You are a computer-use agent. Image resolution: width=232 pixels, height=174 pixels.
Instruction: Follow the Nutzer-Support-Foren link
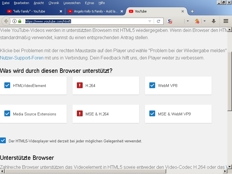click(21, 58)
